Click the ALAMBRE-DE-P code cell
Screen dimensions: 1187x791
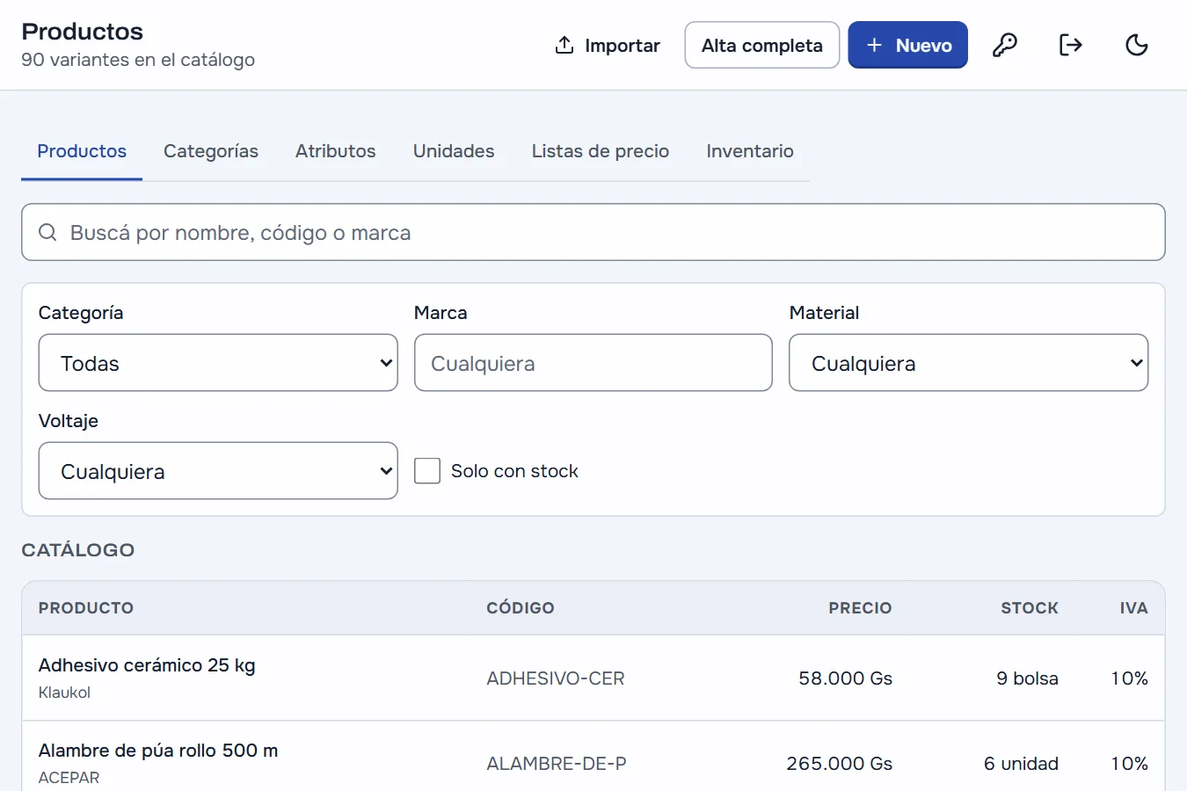click(x=557, y=764)
